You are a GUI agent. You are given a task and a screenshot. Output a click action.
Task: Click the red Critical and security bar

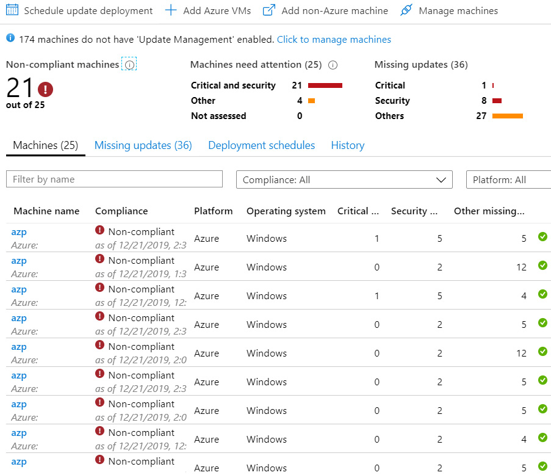pos(325,85)
